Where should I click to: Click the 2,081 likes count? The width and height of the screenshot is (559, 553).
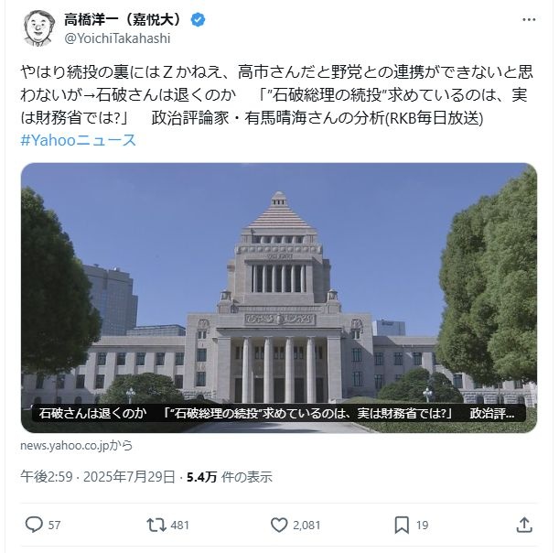pyautogui.click(x=306, y=526)
